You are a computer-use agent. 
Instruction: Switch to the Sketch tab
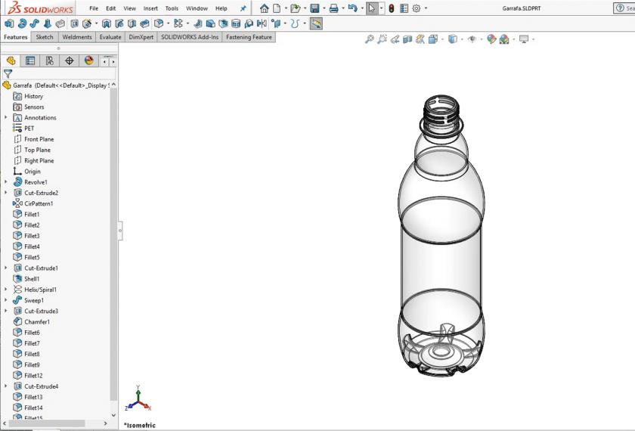pos(45,37)
